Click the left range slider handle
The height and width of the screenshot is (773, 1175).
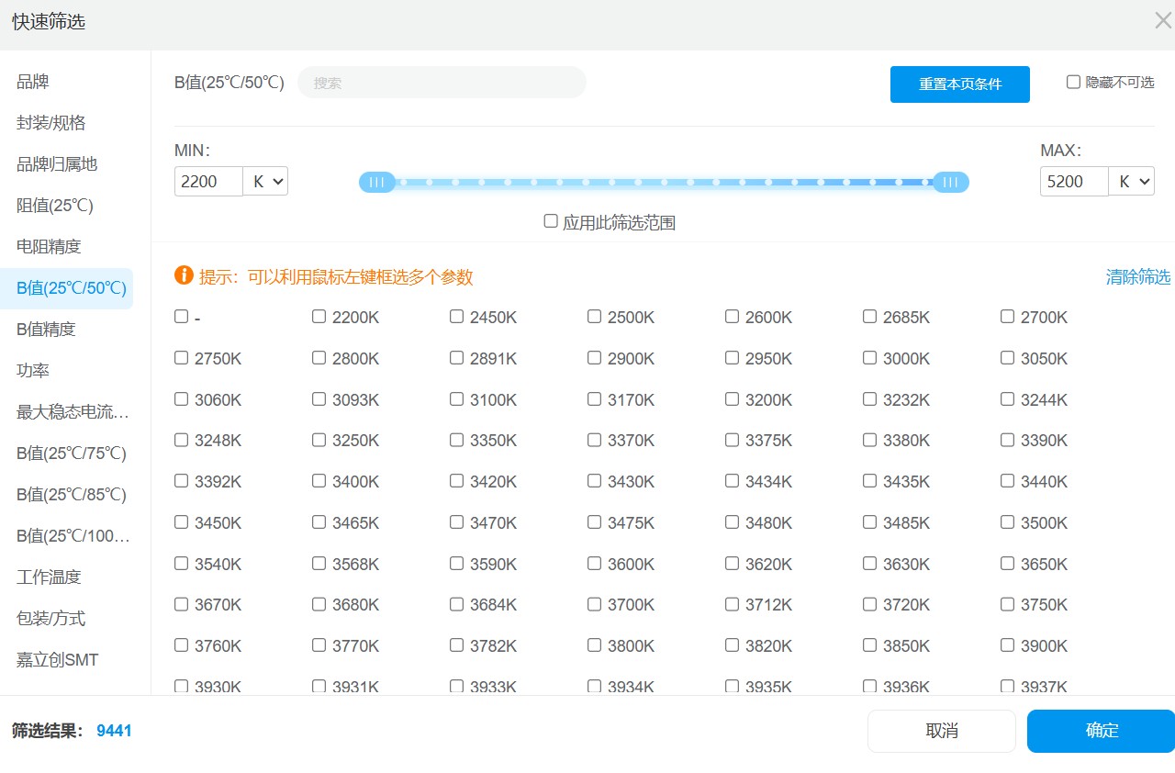click(377, 182)
